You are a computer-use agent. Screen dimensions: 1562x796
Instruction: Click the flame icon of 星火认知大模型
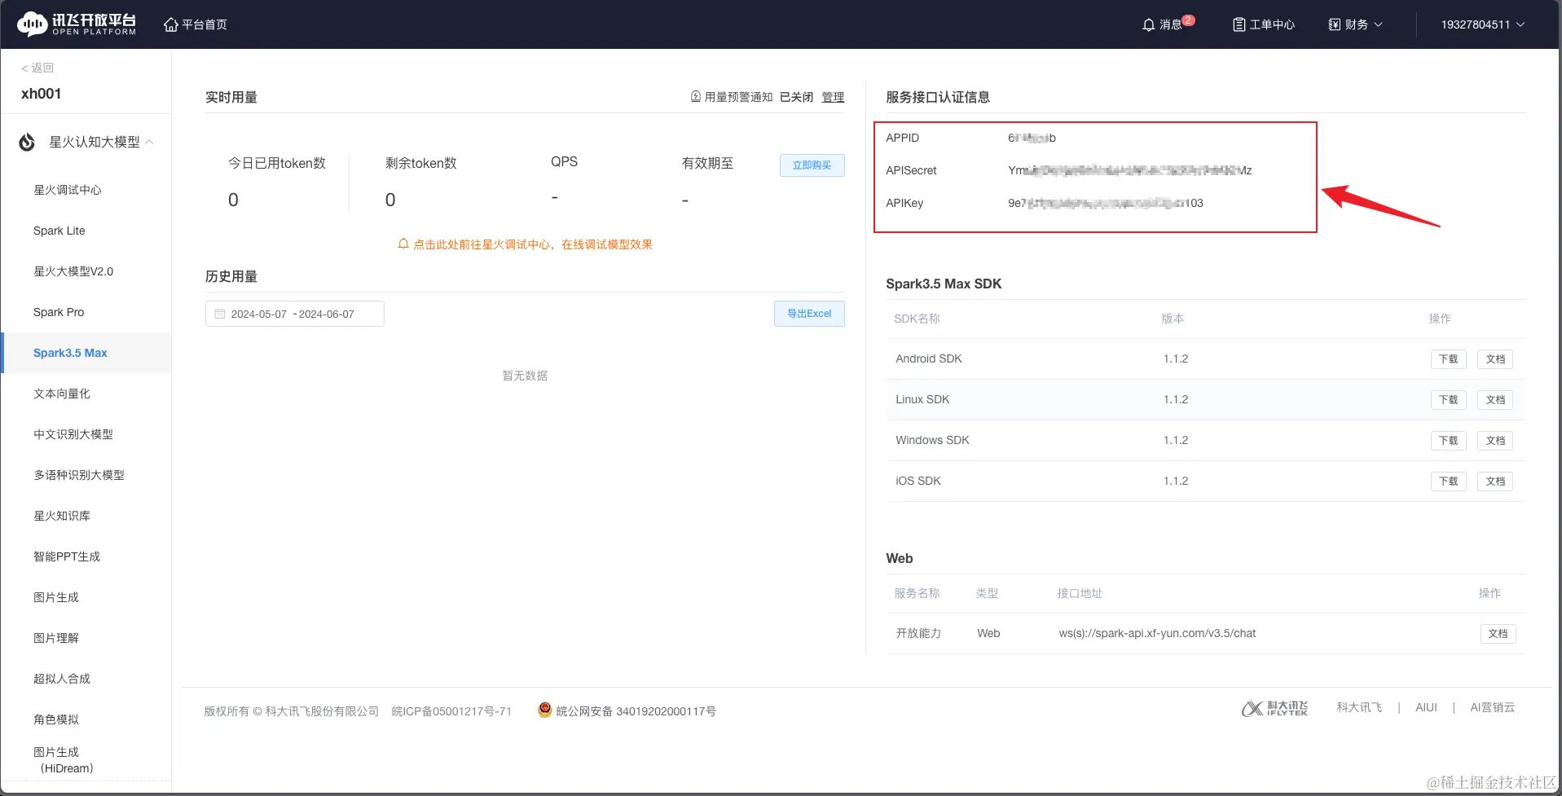tap(27, 142)
